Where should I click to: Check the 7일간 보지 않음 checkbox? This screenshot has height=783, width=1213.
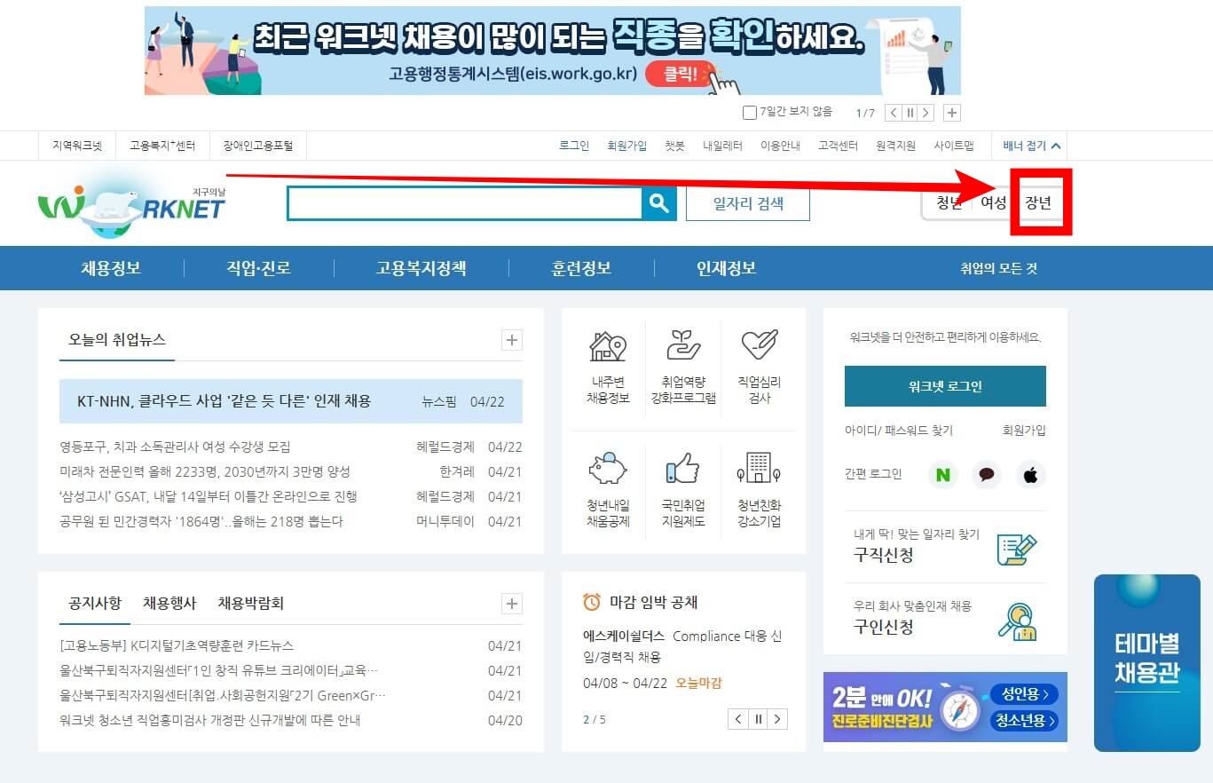[x=750, y=111]
